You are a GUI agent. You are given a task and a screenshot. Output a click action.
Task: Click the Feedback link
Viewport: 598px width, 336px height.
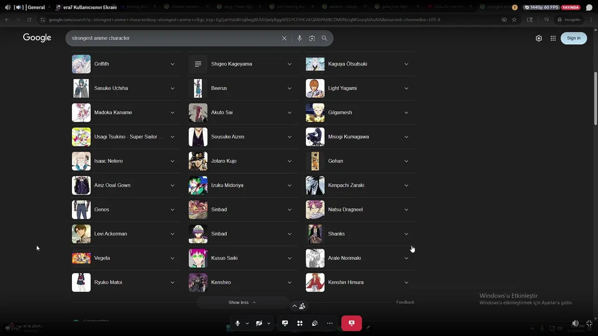pyautogui.click(x=405, y=302)
